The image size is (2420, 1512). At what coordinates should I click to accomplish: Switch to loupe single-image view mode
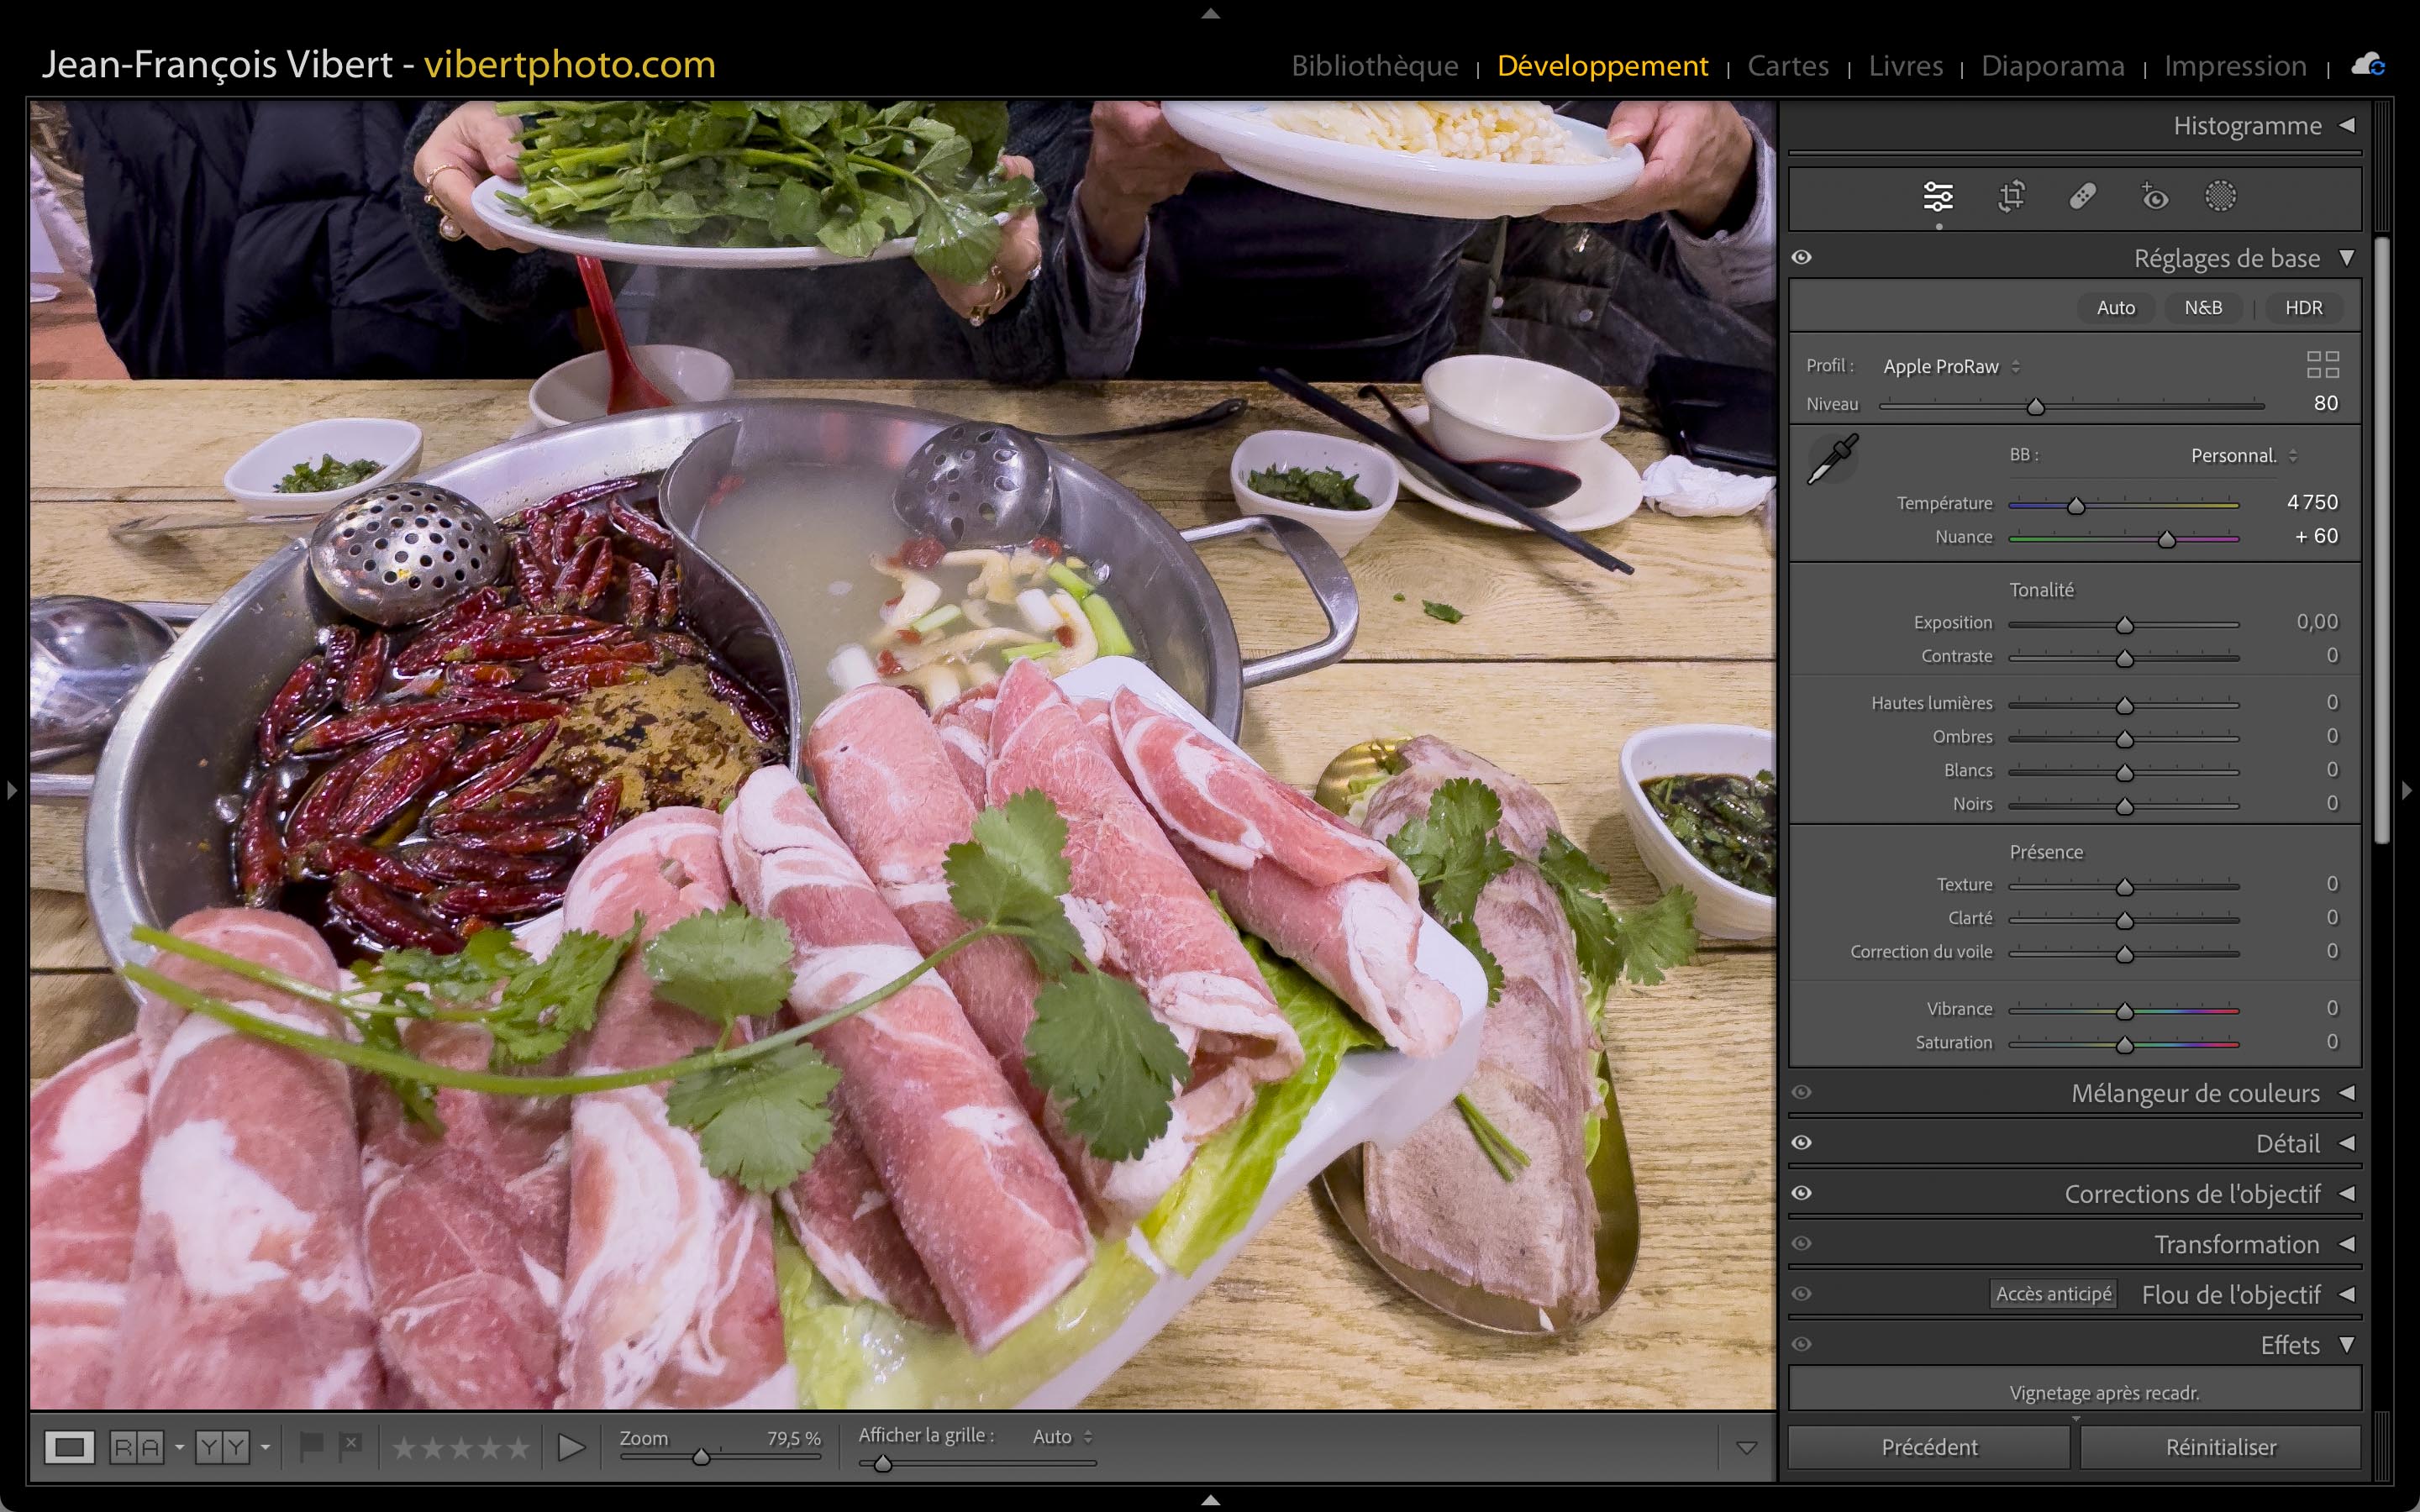69,1446
